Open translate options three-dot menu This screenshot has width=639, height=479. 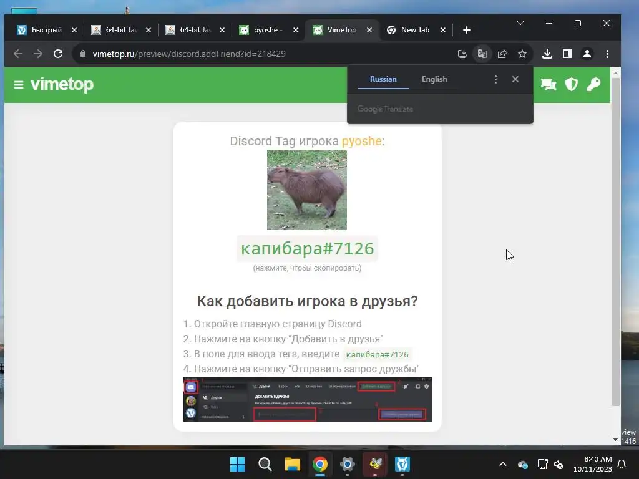tap(495, 79)
